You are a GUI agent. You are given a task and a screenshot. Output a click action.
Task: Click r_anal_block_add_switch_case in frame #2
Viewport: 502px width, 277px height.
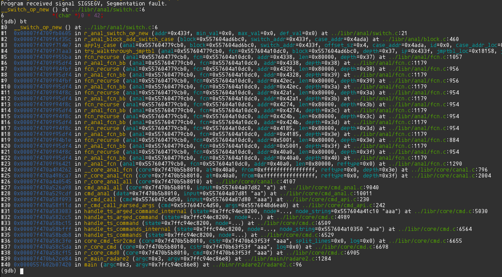click(x=129, y=39)
